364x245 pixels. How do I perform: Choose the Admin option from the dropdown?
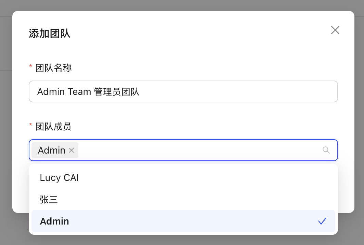coord(54,221)
